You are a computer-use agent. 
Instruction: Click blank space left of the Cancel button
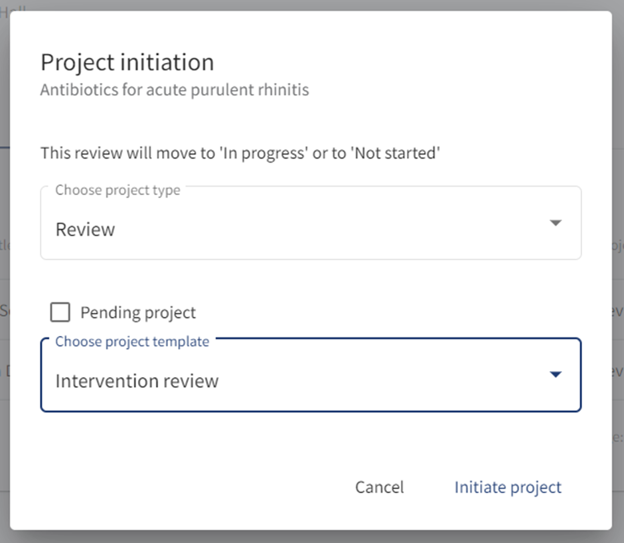(x=199, y=487)
